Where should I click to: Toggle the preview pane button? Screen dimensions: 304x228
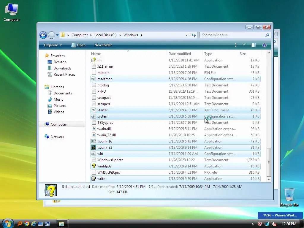(254, 45)
